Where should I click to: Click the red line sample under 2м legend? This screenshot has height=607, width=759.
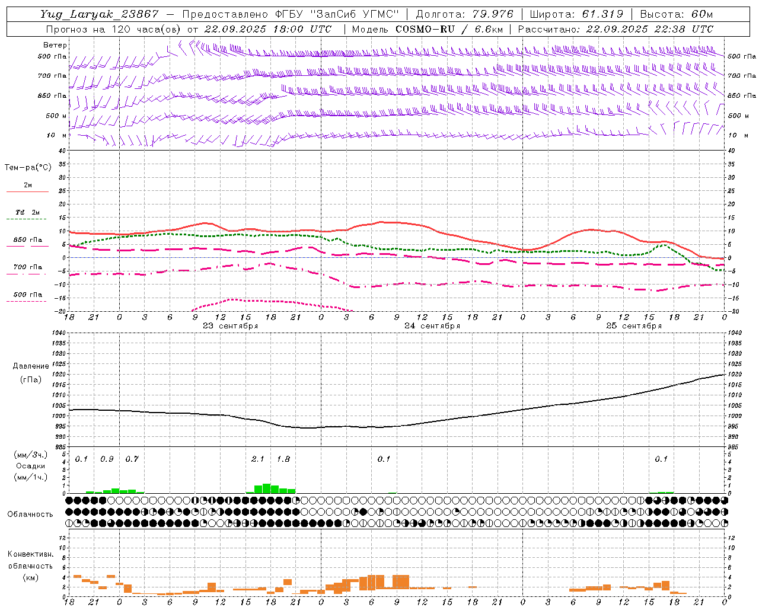pos(28,192)
